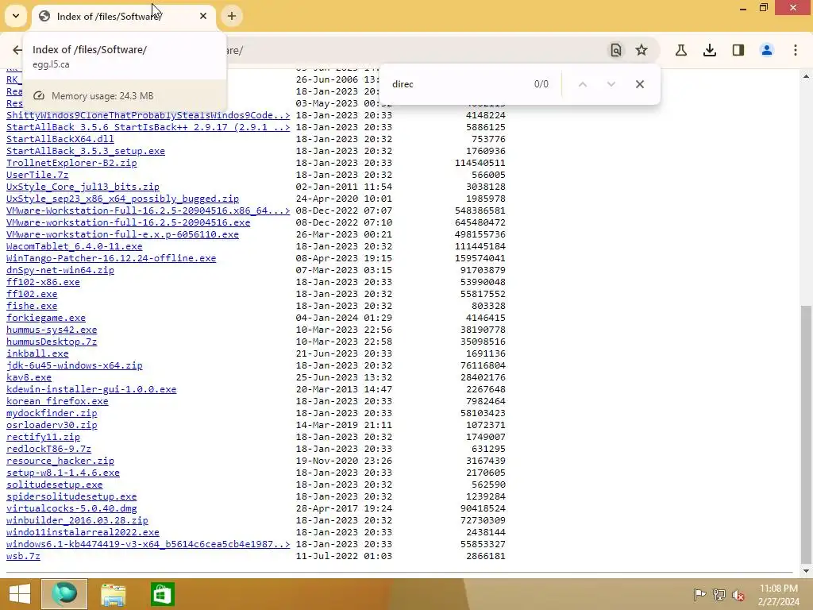Open osrloaderv30.zip link
Image resolution: width=813 pixels, height=610 pixels.
point(52,426)
